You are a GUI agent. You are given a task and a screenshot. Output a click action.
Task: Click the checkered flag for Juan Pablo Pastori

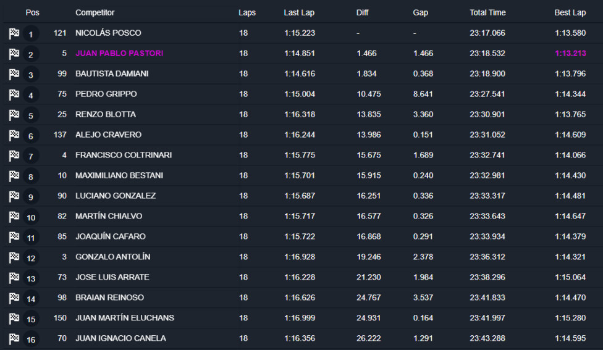click(x=14, y=54)
